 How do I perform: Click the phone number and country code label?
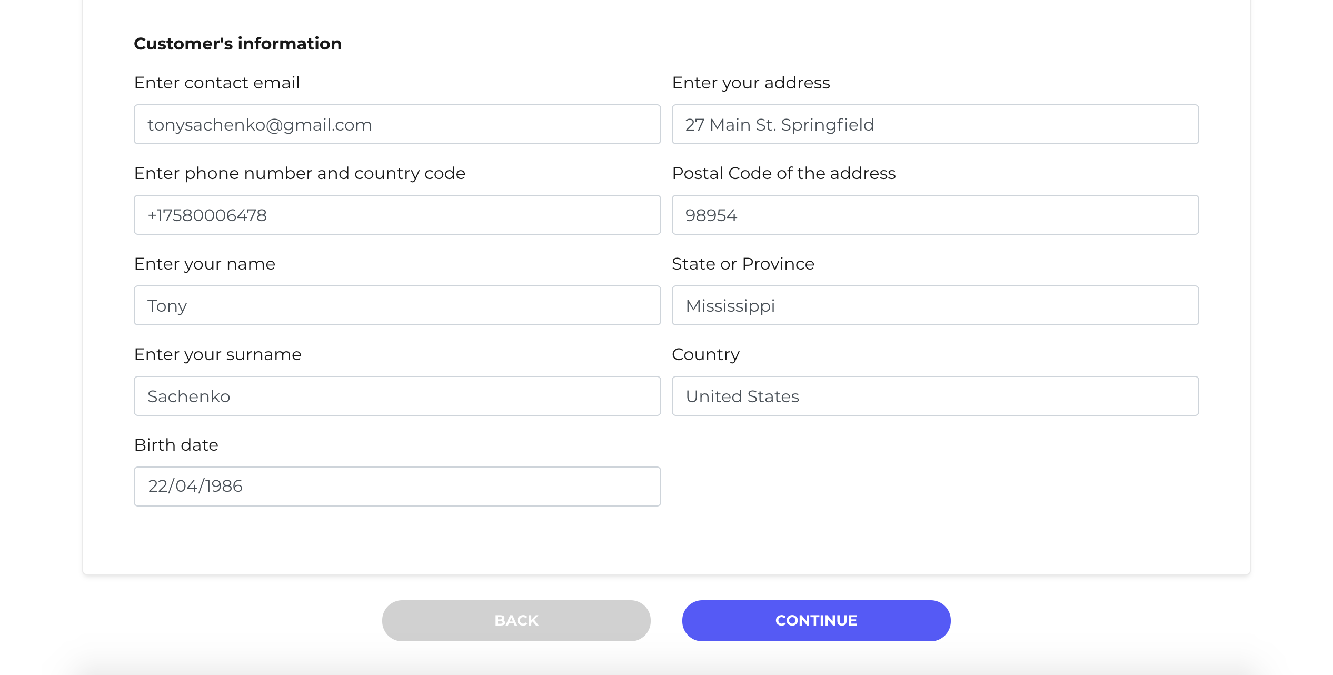[x=300, y=173]
